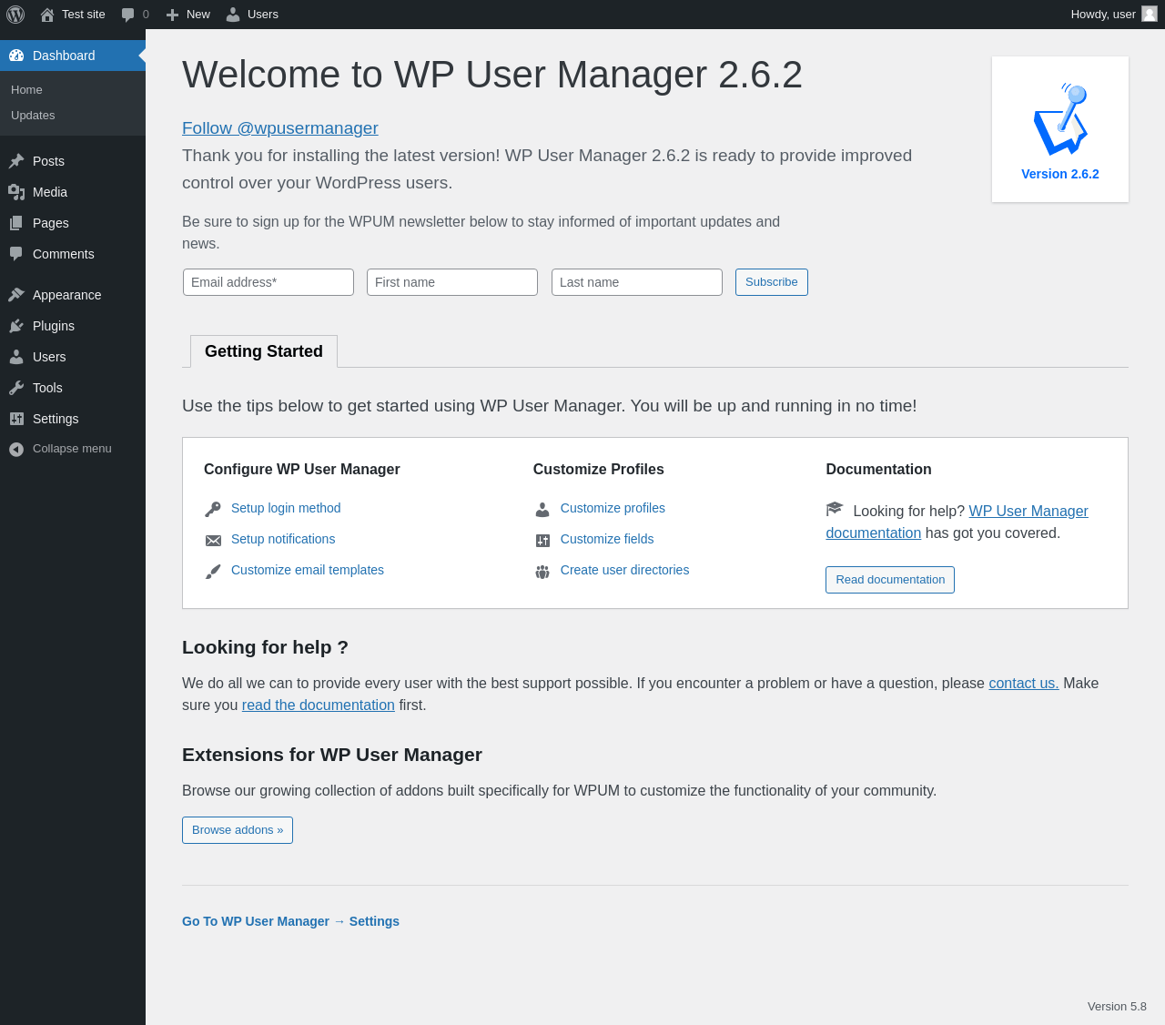Screen dimensions: 1165x1025
Task: Click the Subscribe button
Action: (771, 282)
